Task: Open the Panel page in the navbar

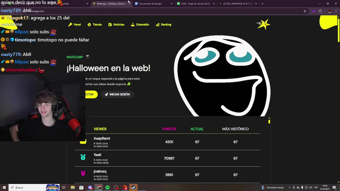Action: click(x=75, y=24)
